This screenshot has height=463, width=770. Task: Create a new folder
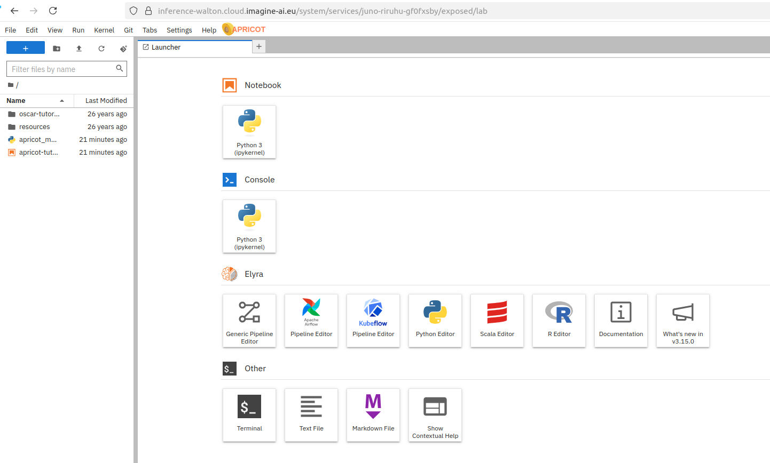(57, 49)
